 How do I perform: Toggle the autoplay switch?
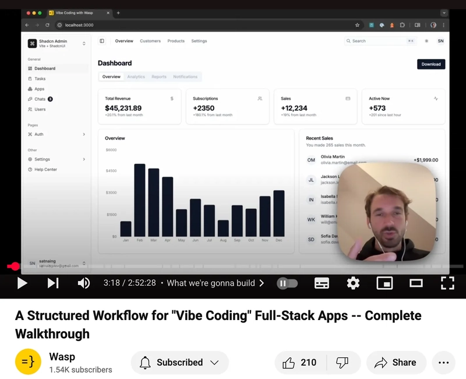pyautogui.click(x=287, y=283)
